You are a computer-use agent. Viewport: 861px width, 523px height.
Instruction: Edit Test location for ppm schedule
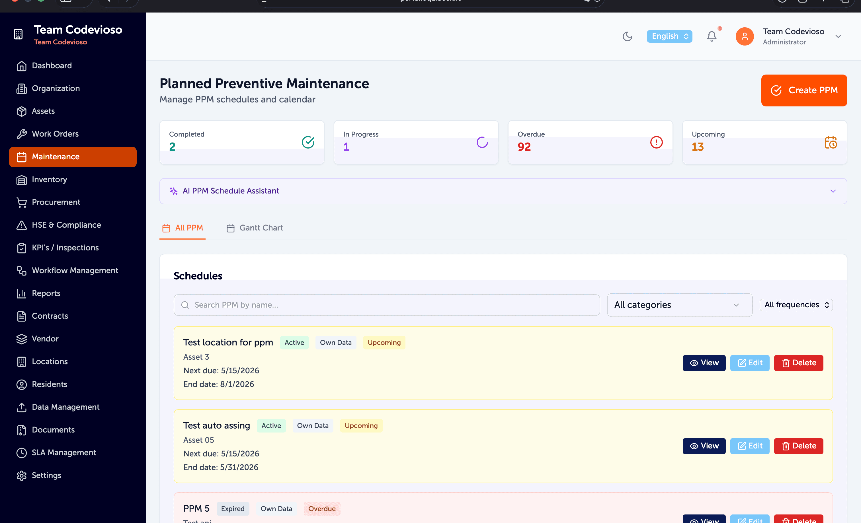coord(749,363)
